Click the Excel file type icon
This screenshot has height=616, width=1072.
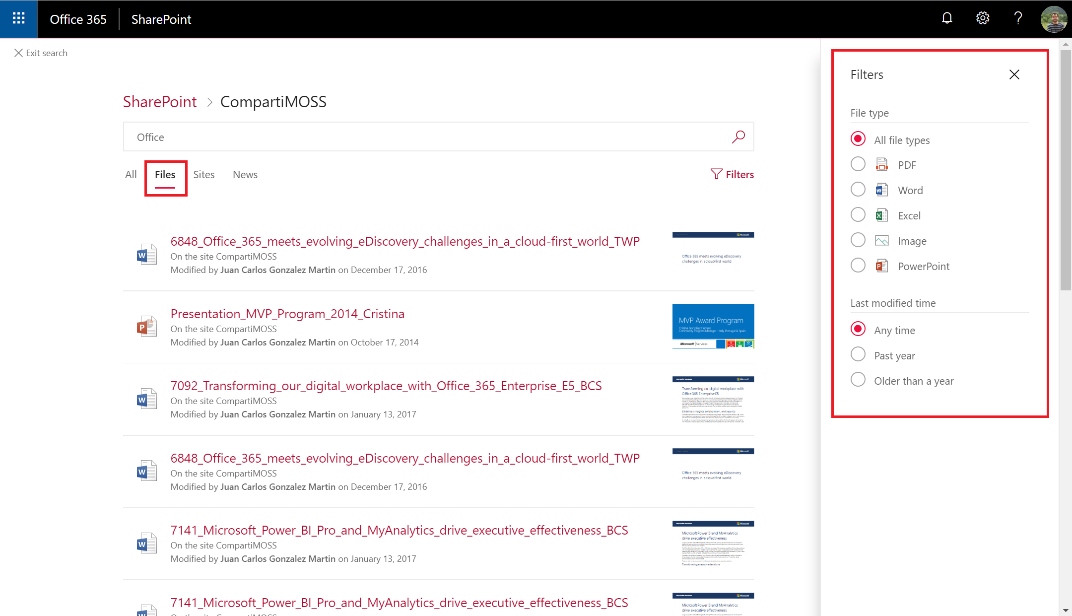click(882, 215)
